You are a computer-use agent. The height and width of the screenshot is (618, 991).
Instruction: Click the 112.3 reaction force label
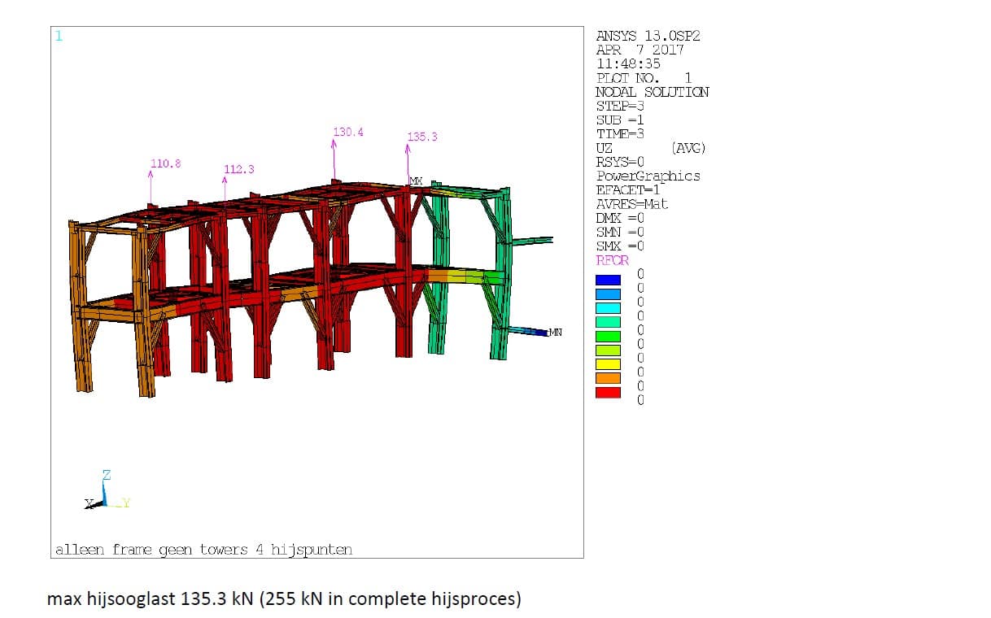239,169
